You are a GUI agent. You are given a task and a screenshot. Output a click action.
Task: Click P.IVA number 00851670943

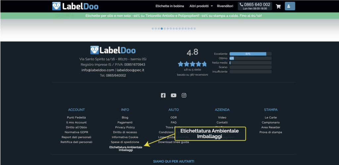[x=134, y=65]
